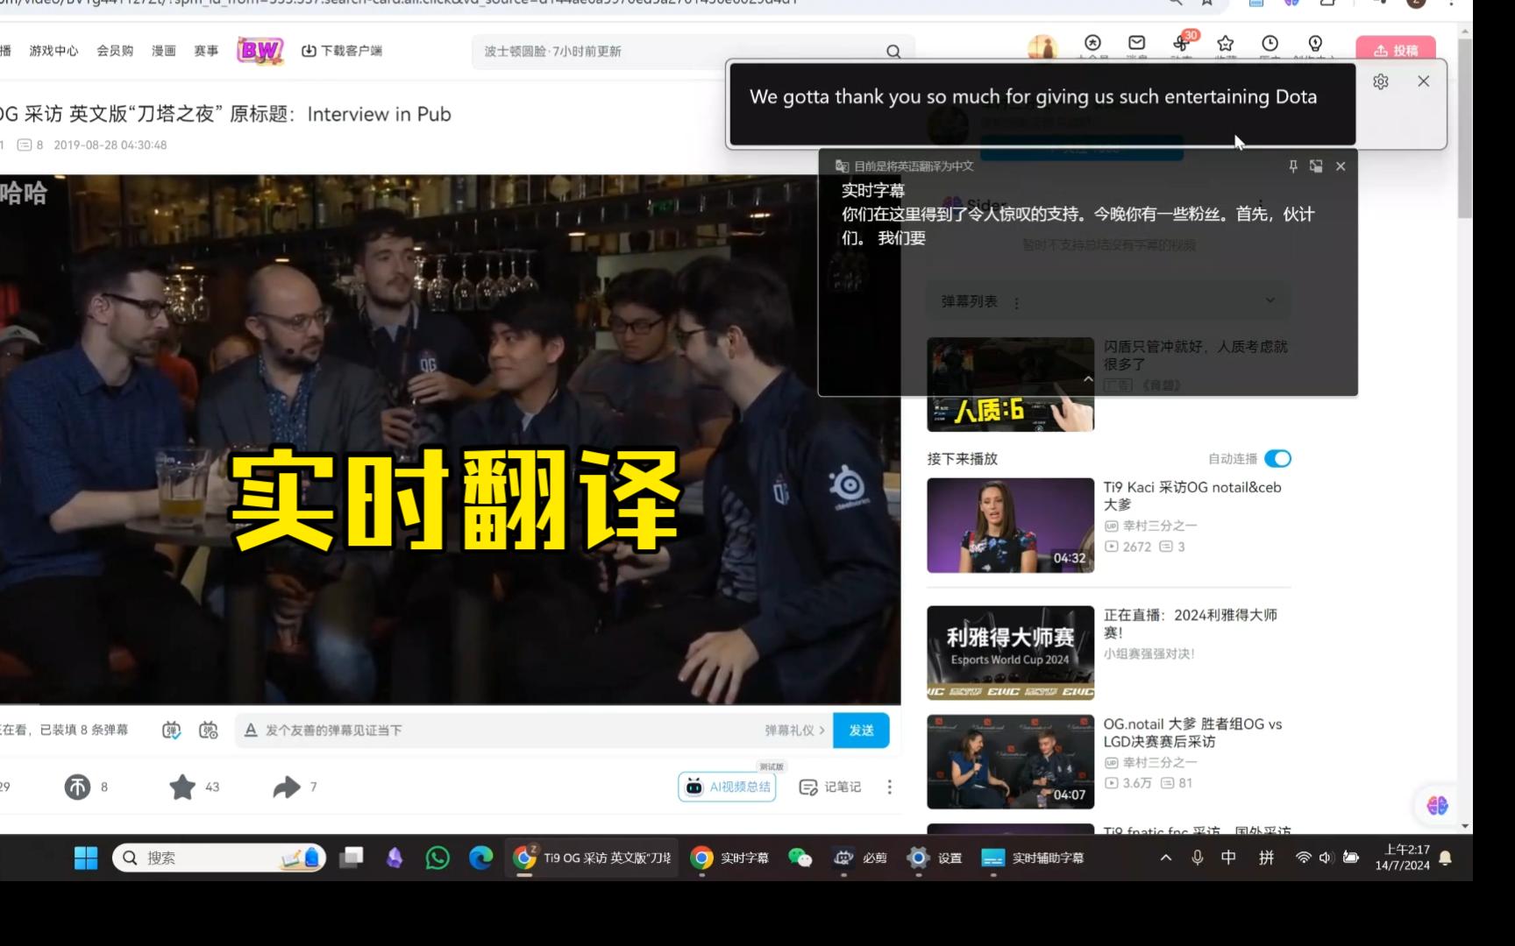Open danmaku display settings icon
Screen dimensions: 1515x946
(x=209, y=730)
